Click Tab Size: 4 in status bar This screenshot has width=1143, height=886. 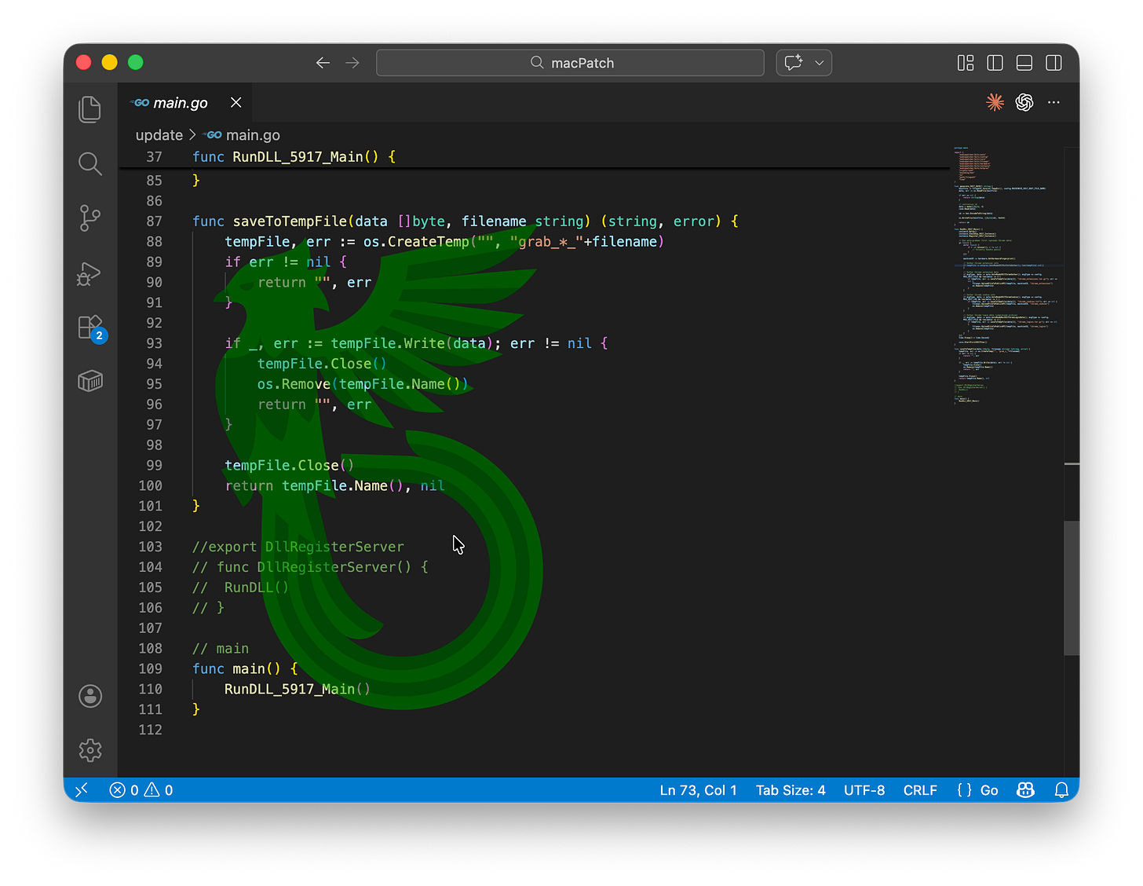(x=791, y=790)
